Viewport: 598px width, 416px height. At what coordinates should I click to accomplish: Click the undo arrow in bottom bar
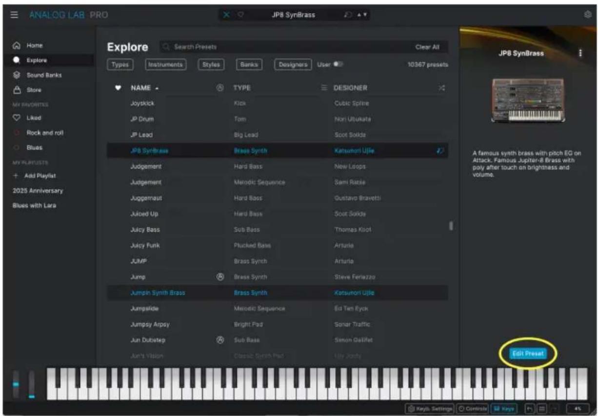529,408
